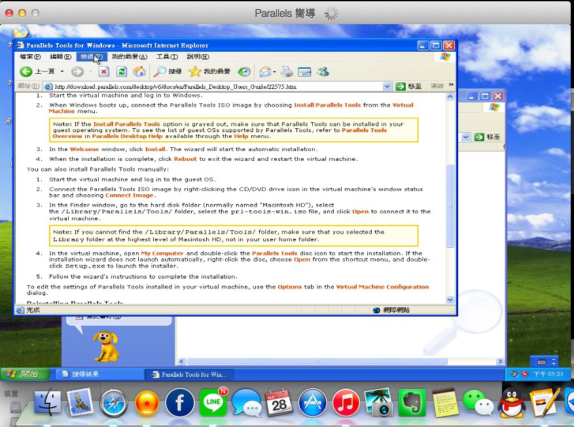Open the History clock icon in IE toolbar

tap(244, 72)
